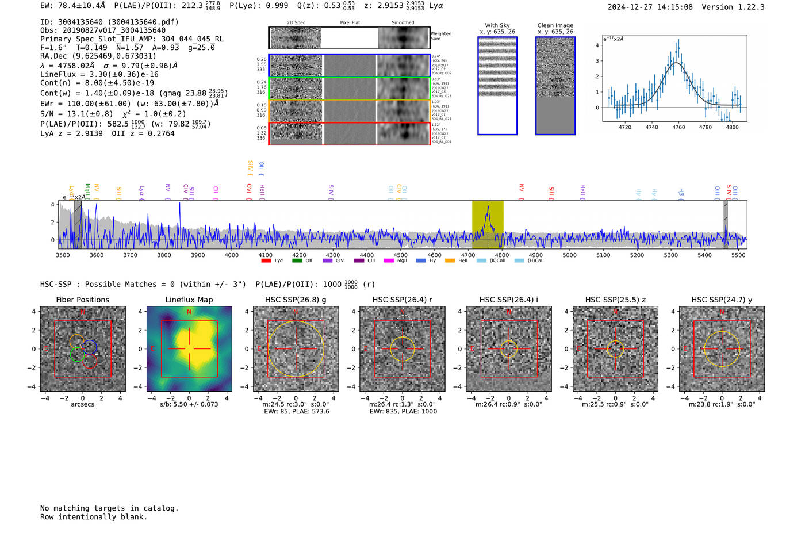805x548 pixels.
Task: Click the green fiber circle in Fiber Positions
Action: point(77,354)
